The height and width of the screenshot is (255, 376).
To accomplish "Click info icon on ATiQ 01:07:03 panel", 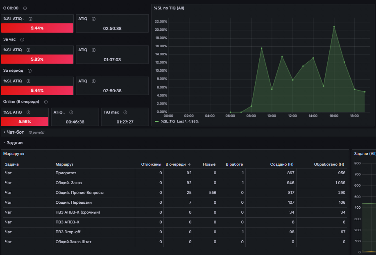I will point(94,50).
